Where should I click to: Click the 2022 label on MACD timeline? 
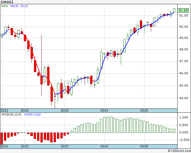click(25, 146)
